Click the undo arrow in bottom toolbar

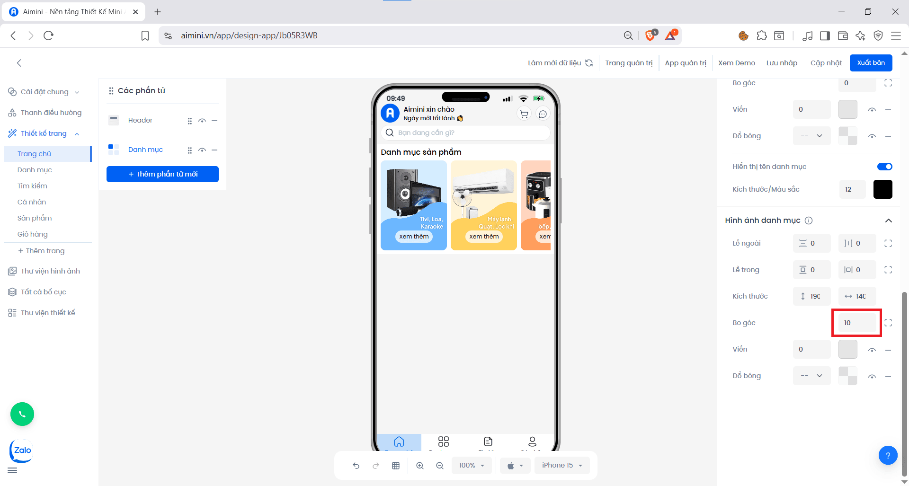click(356, 466)
